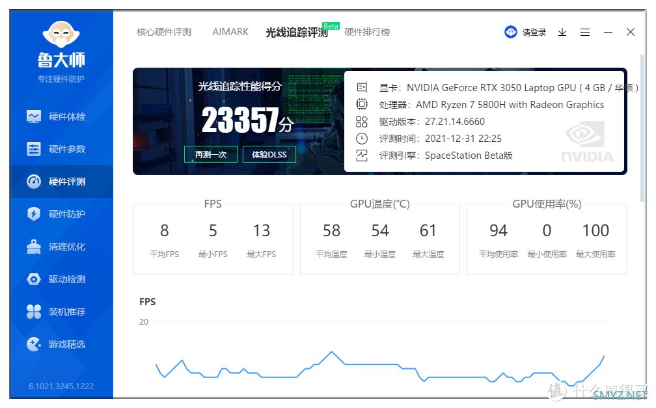Click the 鲁大师 mascot logo
Image resolution: width=656 pixels, height=408 pixels.
point(61,34)
